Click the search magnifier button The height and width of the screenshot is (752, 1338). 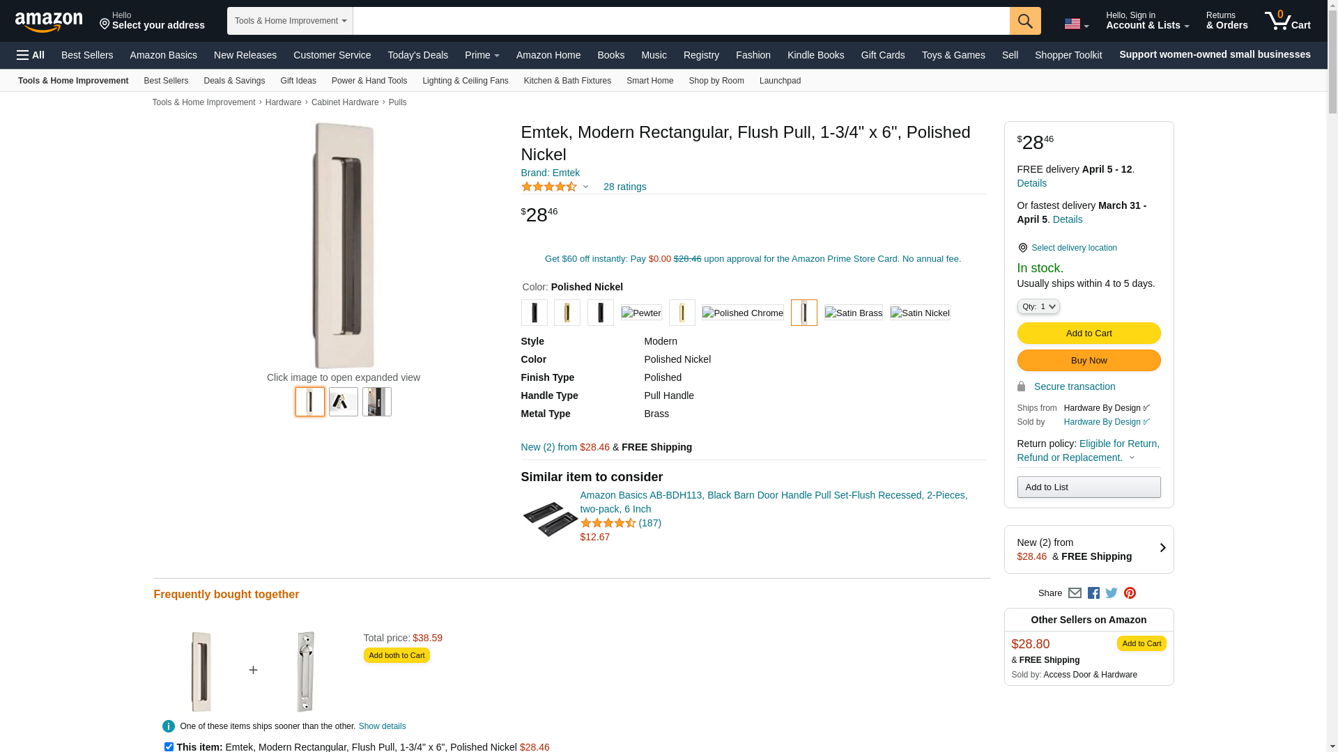tap(1024, 21)
